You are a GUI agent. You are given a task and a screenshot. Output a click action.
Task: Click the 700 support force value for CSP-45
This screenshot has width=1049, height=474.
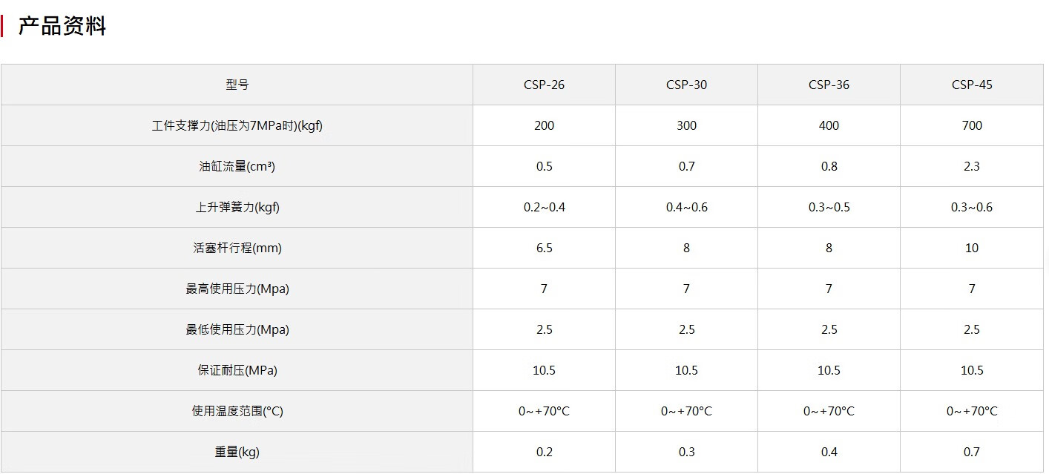pos(972,125)
